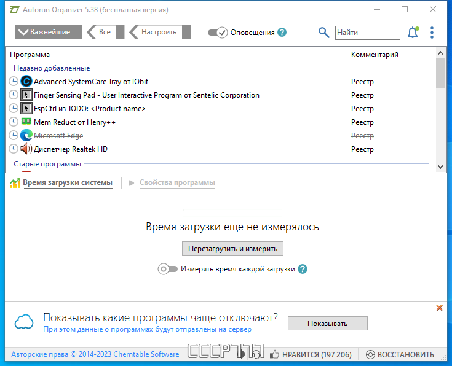Screen dimensions: 452x366
Task: Open Свойства программы tab
Action: pos(177,182)
